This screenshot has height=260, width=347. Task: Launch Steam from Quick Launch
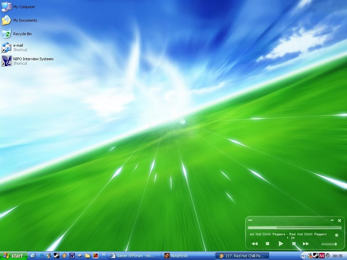(x=57, y=256)
